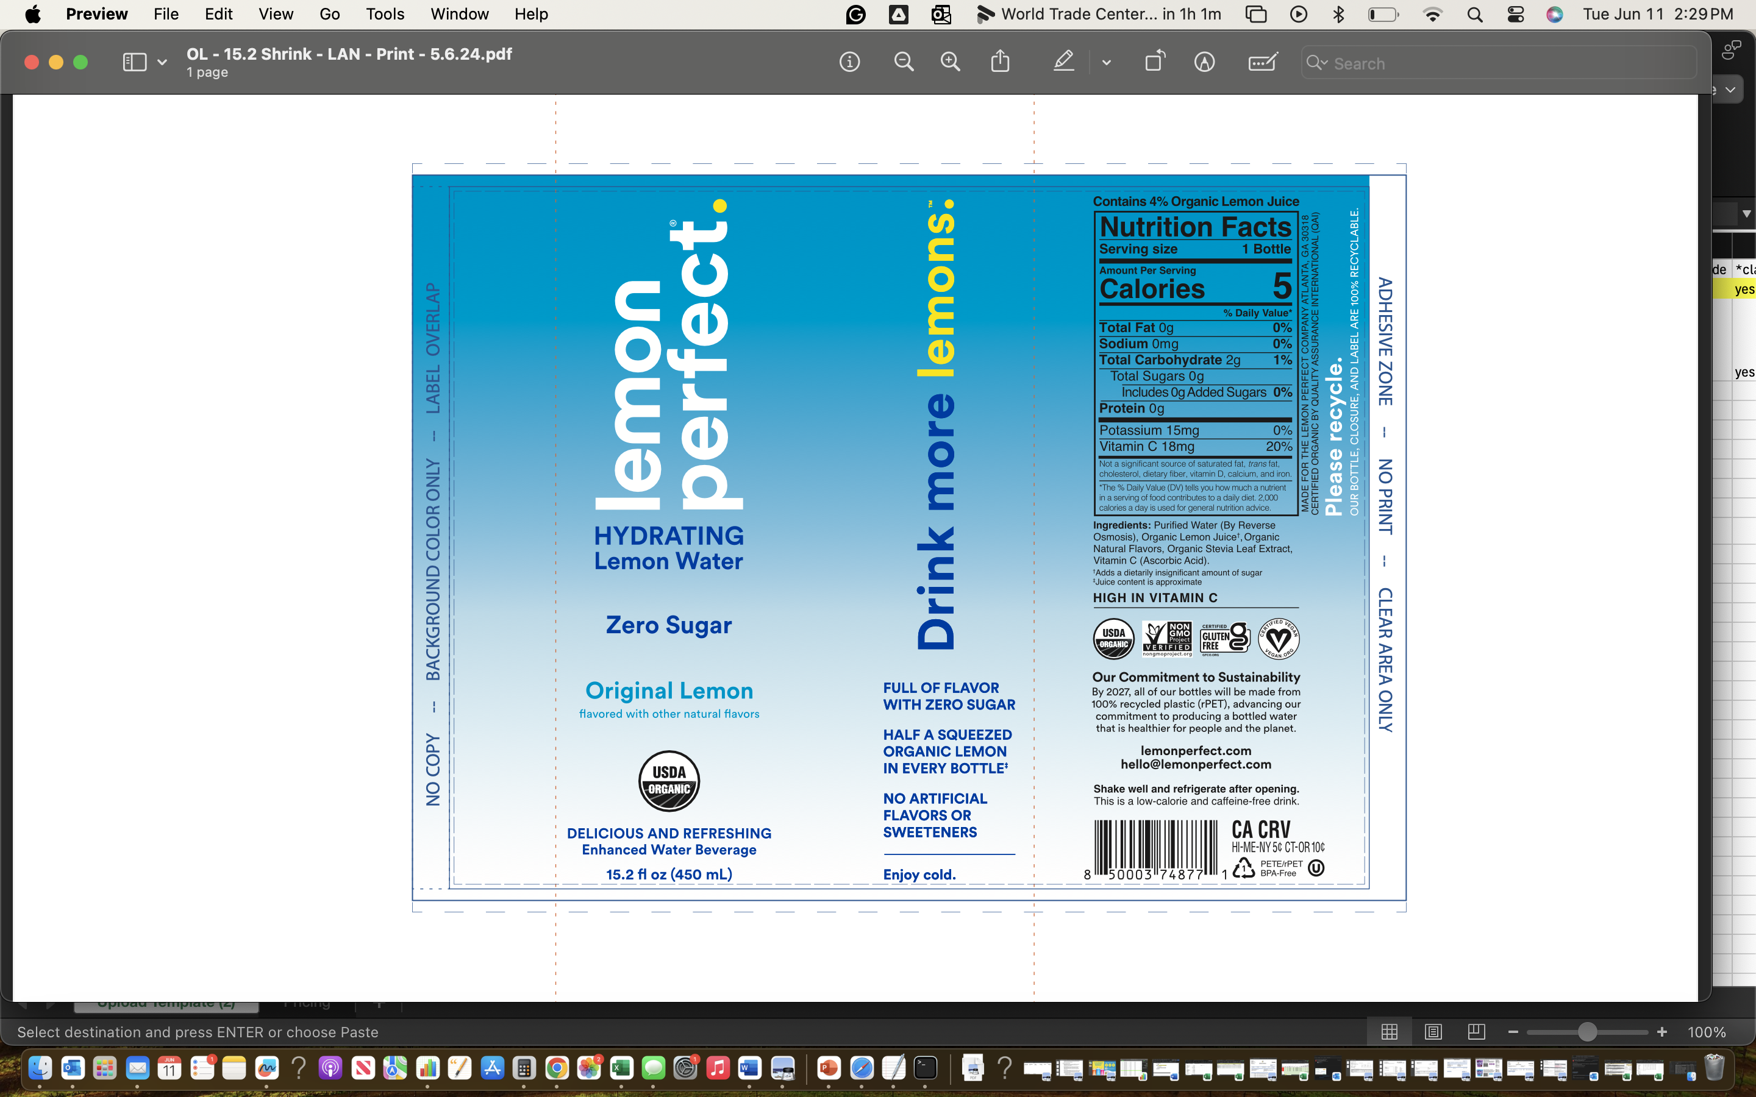Click Excel zoom out minus button
The image size is (1756, 1097).
pyautogui.click(x=1513, y=1032)
